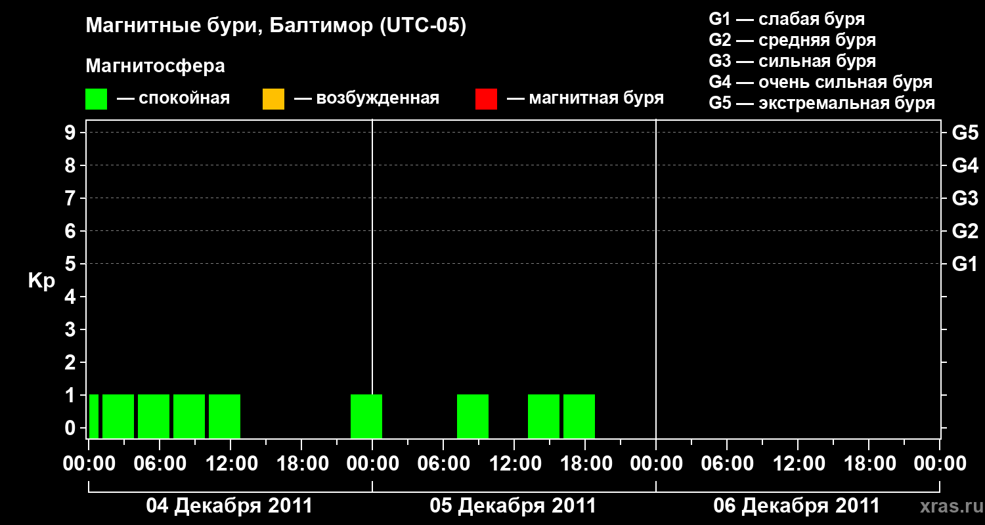The width and height of the screenshot is (985, 525).
Task: Click the 'Kp' axis label
Action: [x=42, y=282]
